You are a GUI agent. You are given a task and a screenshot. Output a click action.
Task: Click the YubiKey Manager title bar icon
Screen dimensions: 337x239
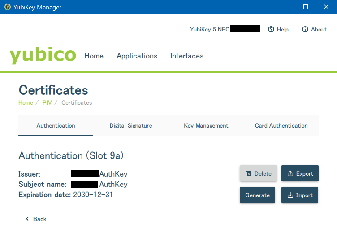(x=8, y=7)
